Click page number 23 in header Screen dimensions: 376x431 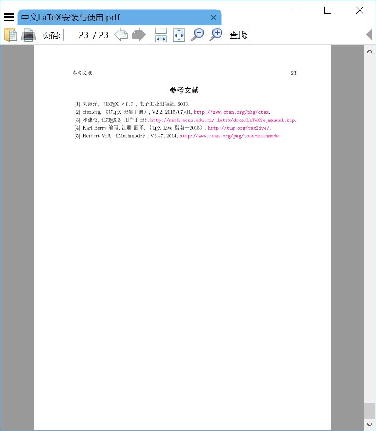(x=294, y=73)
